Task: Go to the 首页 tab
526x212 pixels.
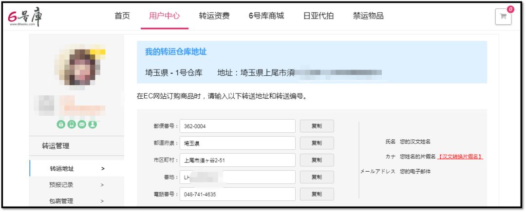Action: 122,16
